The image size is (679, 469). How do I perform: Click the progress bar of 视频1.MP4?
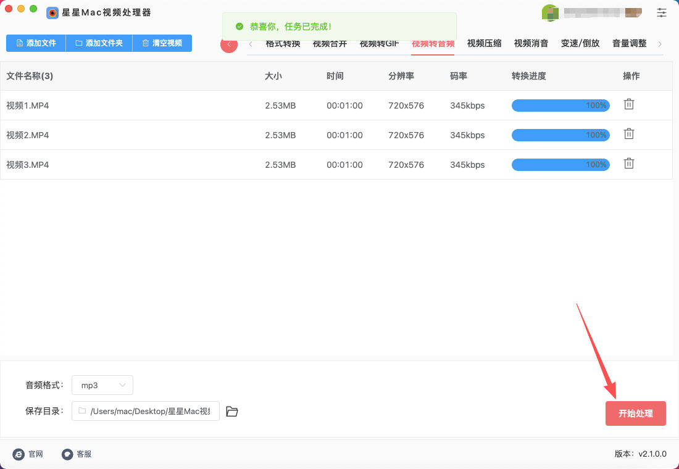coord(560,106)
